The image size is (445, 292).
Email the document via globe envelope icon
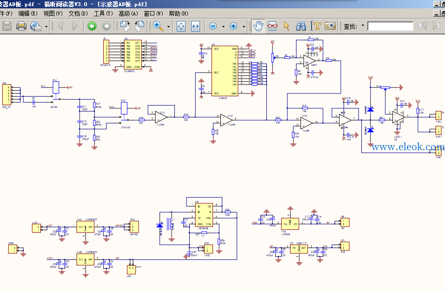click(36, 26)
